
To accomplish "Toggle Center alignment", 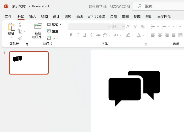I will tap(160, 35).
